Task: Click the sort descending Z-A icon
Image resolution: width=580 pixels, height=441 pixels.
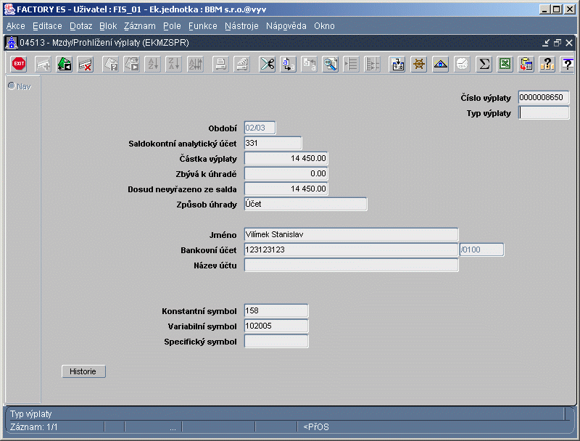Action: tap(174, 64)
